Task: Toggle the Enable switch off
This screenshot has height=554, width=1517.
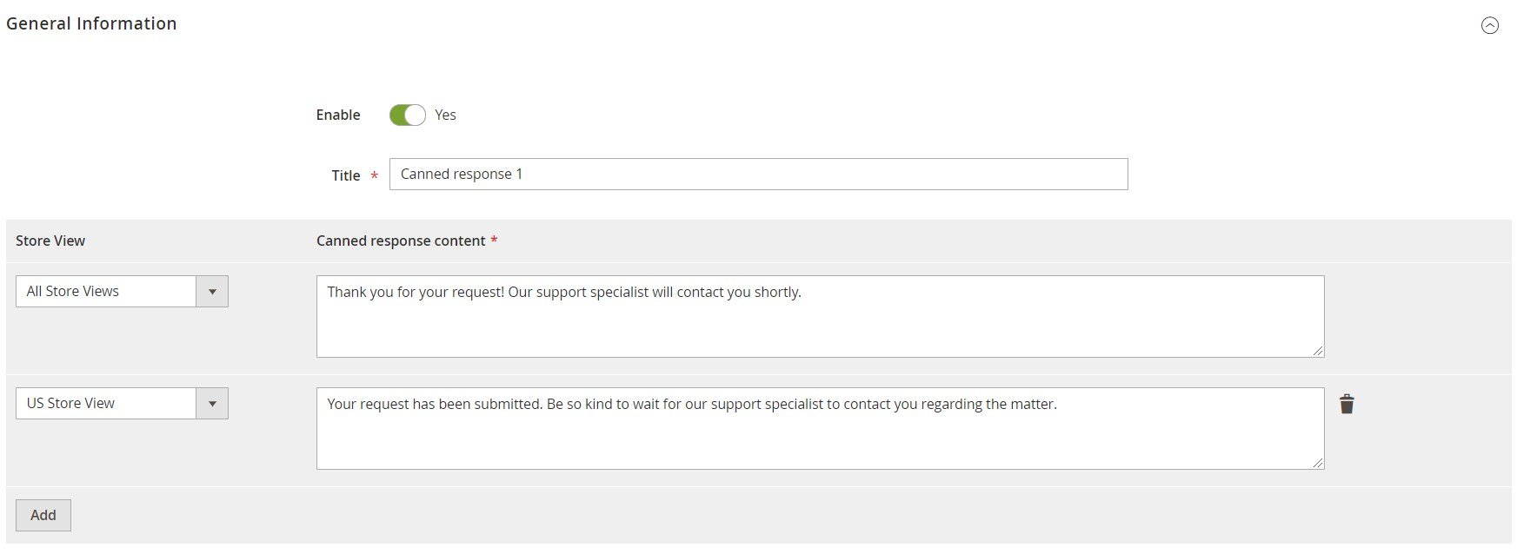Action: click(x=407, y=115)
